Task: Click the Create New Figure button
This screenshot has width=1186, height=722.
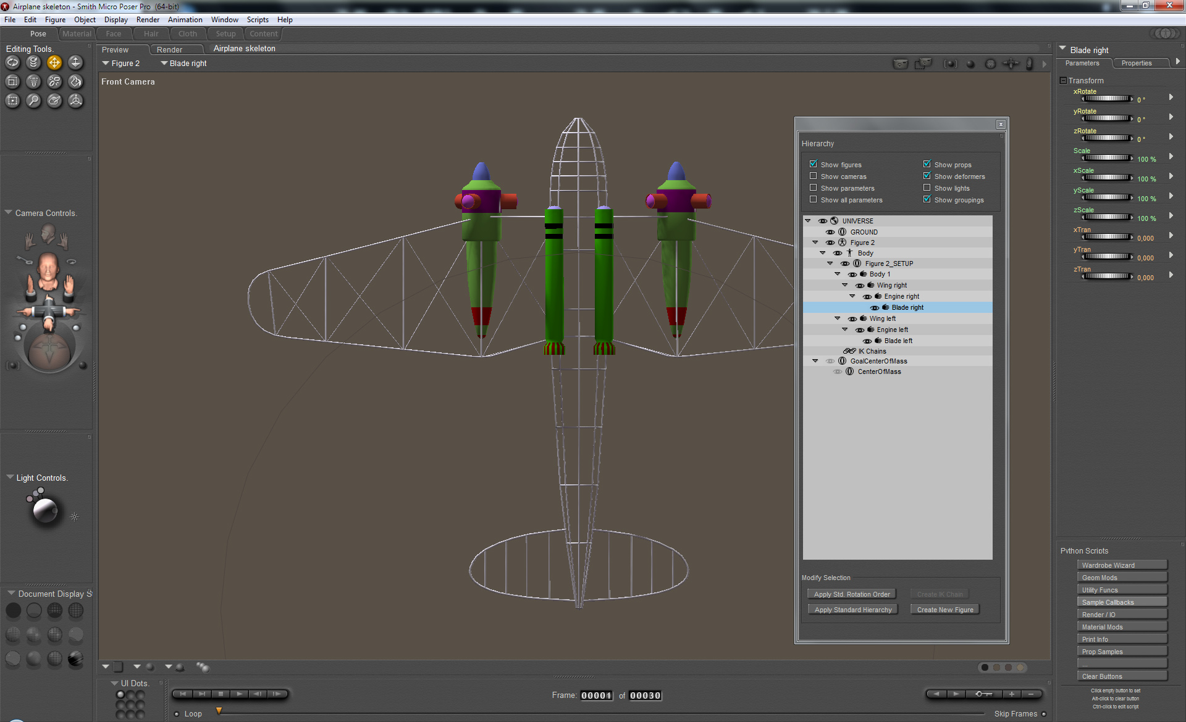Action: pyautogui.click(x=944, y=610)
